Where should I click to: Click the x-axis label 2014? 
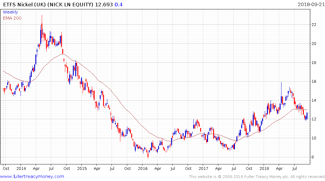point(21,168)
